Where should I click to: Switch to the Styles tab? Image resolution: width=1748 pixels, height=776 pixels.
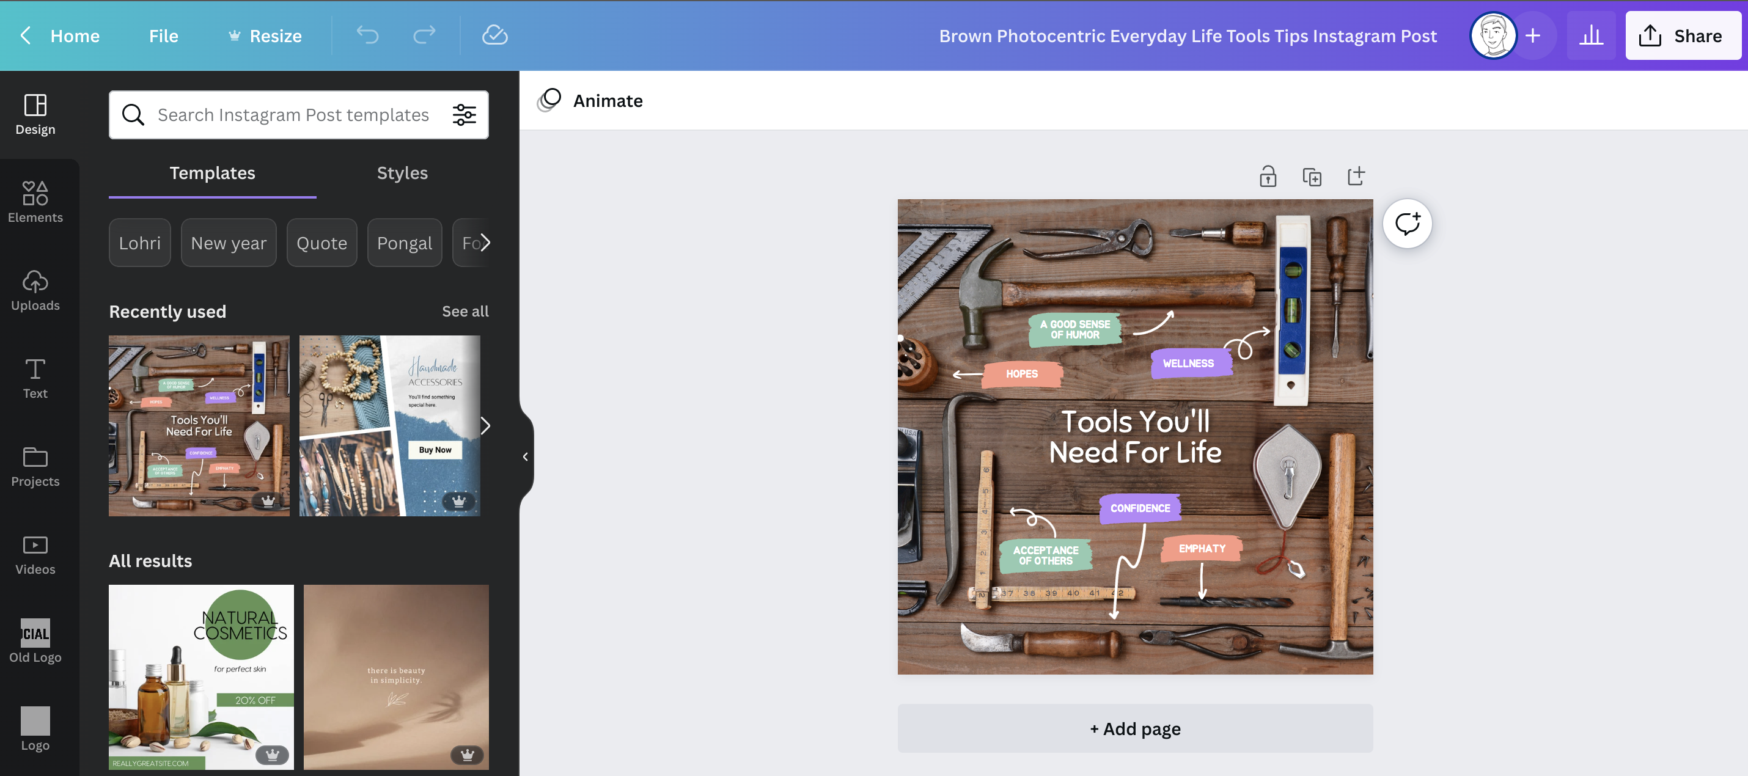402,173
